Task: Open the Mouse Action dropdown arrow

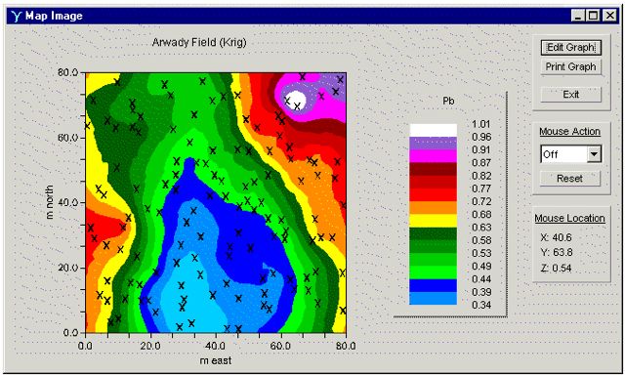Action: pyautogui.click(x=594, y=154)
